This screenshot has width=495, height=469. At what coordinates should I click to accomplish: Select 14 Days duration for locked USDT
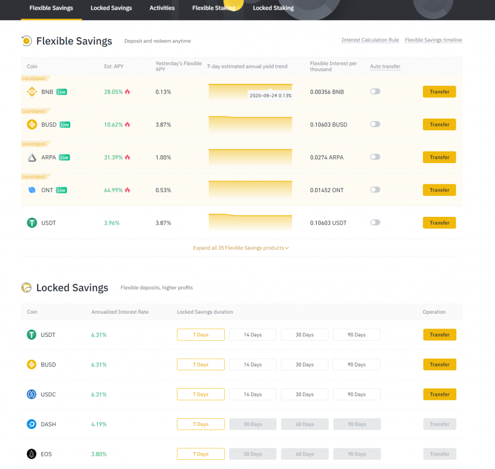[252, 335]
